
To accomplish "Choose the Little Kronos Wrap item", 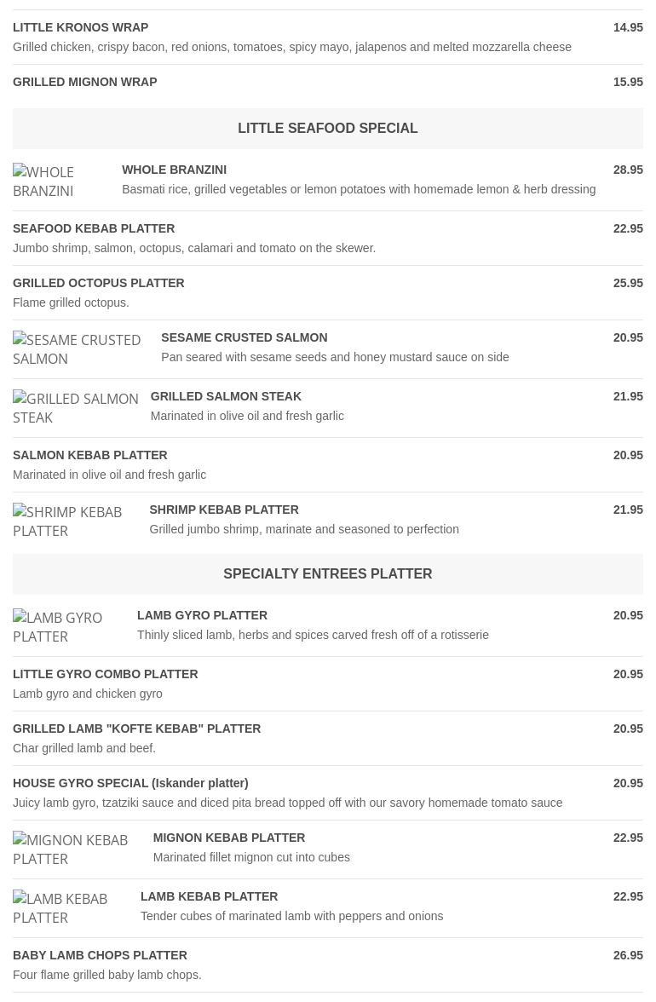I will click(x=81, y=28).
